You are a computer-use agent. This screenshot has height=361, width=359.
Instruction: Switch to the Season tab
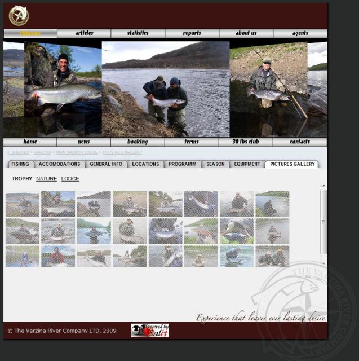tap(215, 164)
